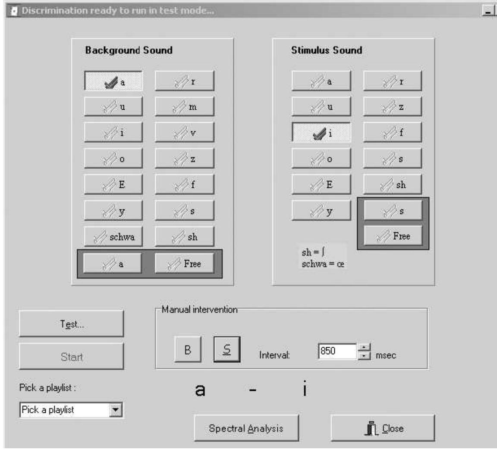
Task: Toggle the checked 'i' Stimulus Sound button
Action: coord(321,132)
